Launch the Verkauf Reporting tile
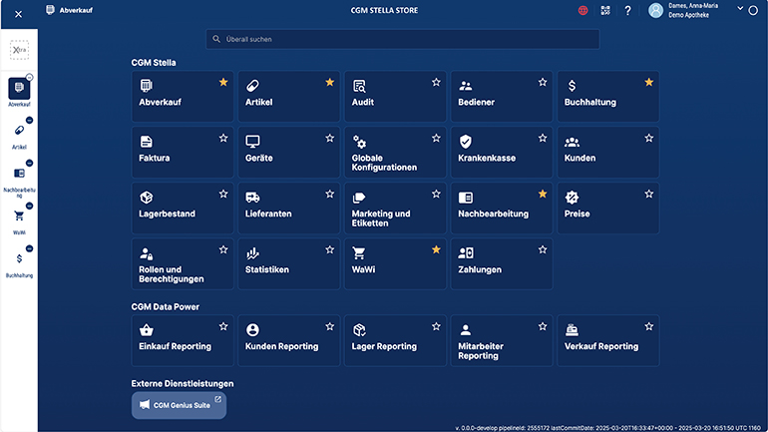Screen dimensions: 768x432 [607, 340]
